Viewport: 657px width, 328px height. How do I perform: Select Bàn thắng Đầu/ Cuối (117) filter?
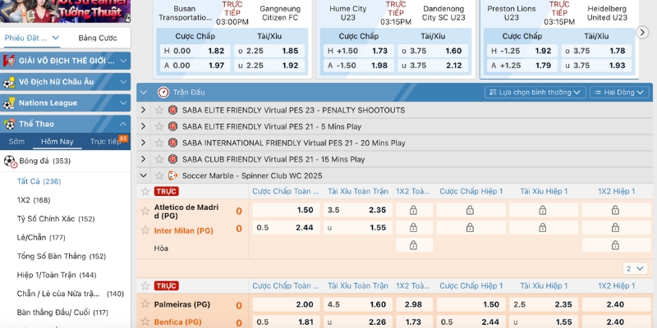click(x=62, y=312)
